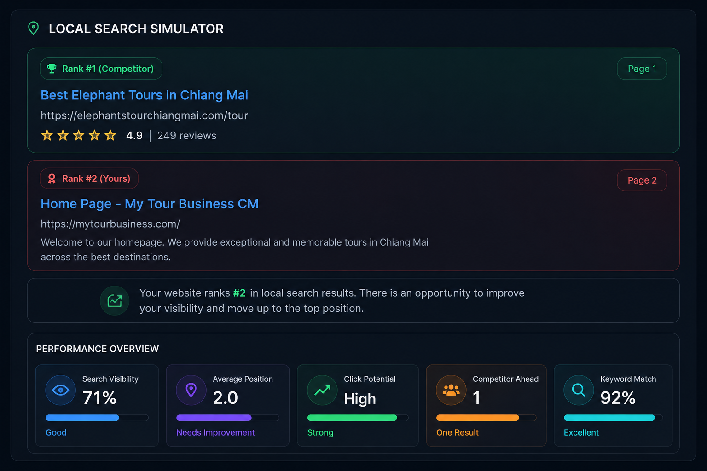
Task: Click the trophy icon in Rank #1 badge
Action: coord(52,69)
